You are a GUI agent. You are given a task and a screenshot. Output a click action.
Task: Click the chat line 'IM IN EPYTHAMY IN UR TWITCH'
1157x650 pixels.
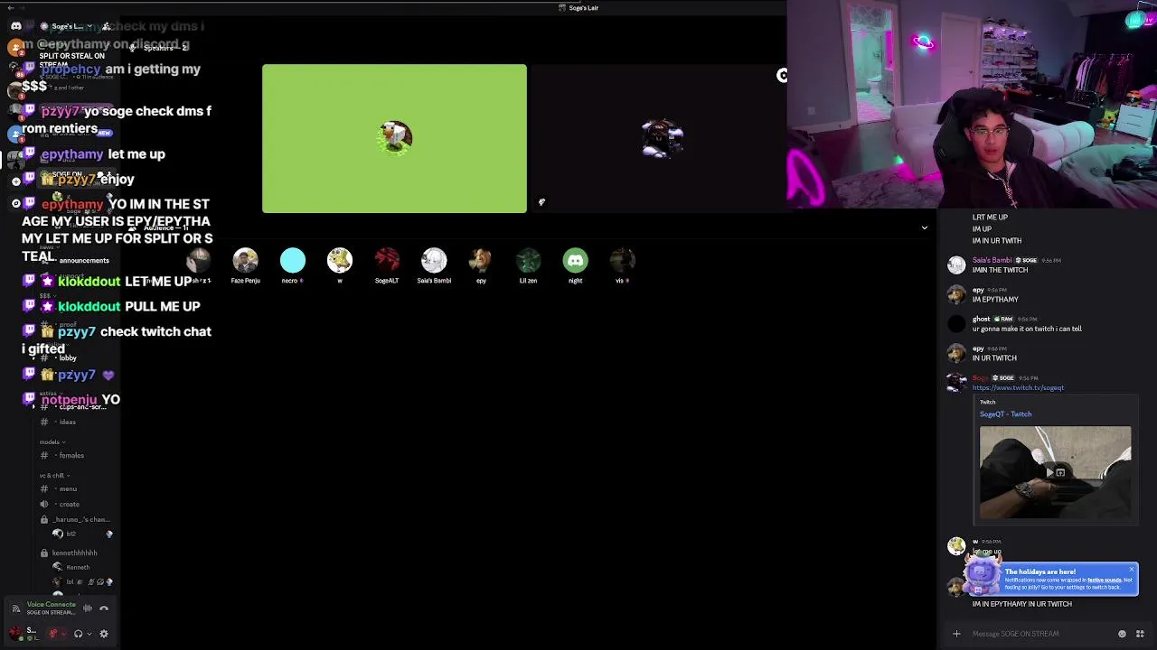[x=1022, y=604]
